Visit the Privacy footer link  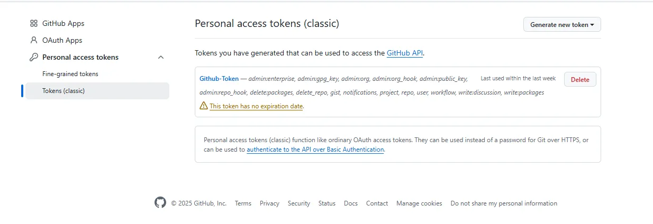pos(269,203)
